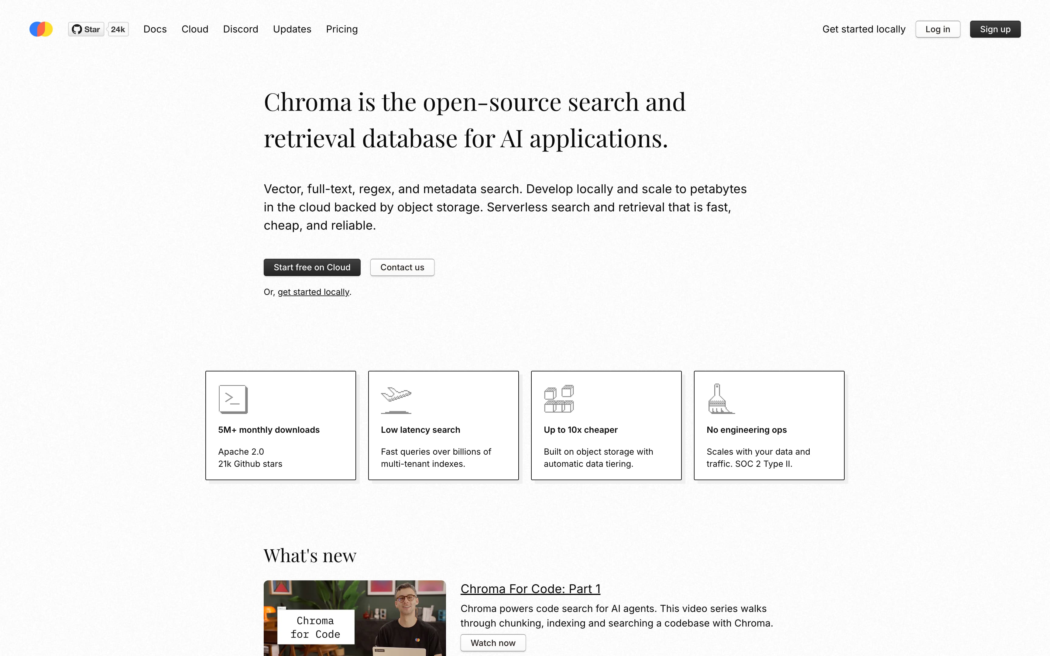Click the terminal prompt icon
This screenshot has width=1050, height=656.
point(233,399)
